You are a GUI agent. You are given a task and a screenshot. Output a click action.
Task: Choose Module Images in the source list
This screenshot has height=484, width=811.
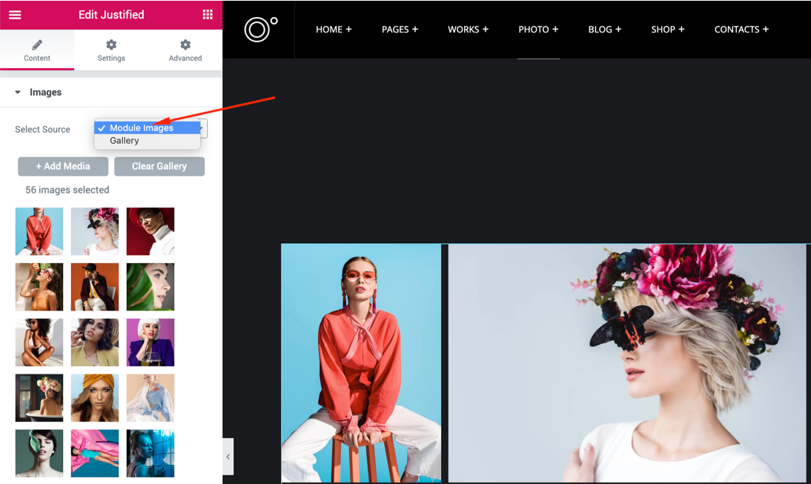148,127
